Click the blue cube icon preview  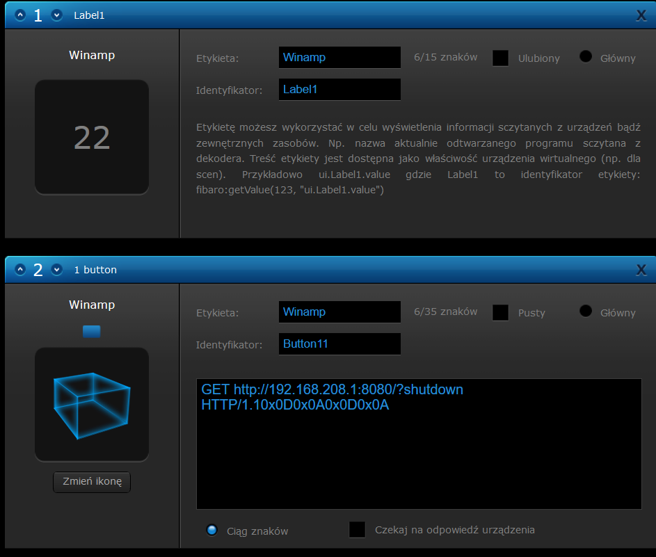pyautogui.click(x=92, y=405)
